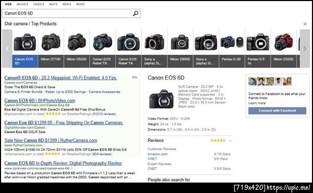Screen dimensions: 313x193
Task: Open the Camera Accessories sublink
Action: 104,92
